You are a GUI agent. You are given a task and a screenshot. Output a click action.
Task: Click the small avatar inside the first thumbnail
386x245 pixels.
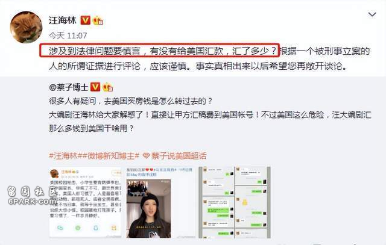tap(54, 173)
